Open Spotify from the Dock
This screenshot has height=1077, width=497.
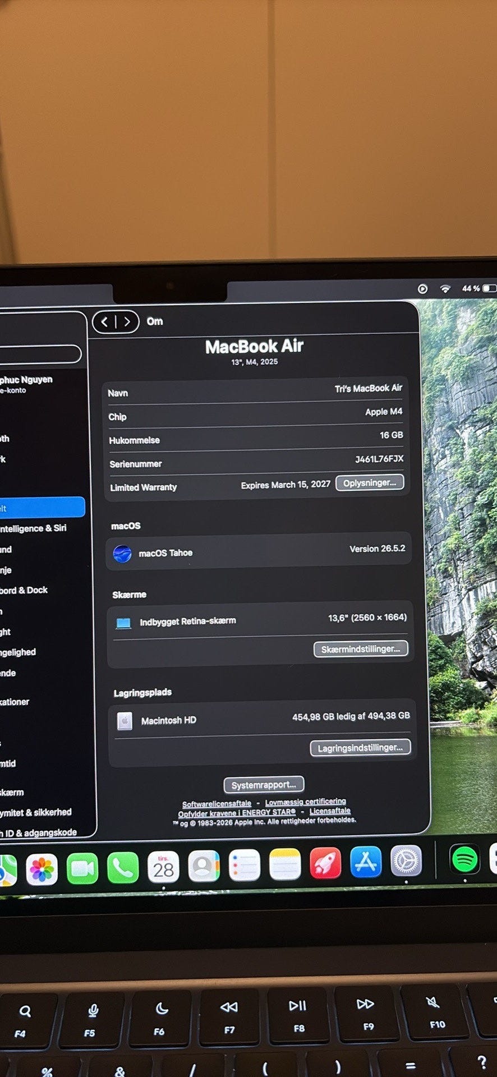(464, 859)
